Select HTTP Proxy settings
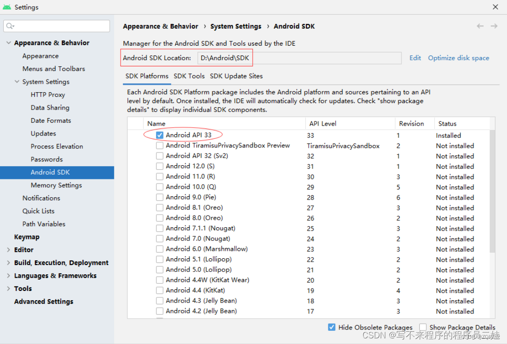 click(x=48, y=95)
